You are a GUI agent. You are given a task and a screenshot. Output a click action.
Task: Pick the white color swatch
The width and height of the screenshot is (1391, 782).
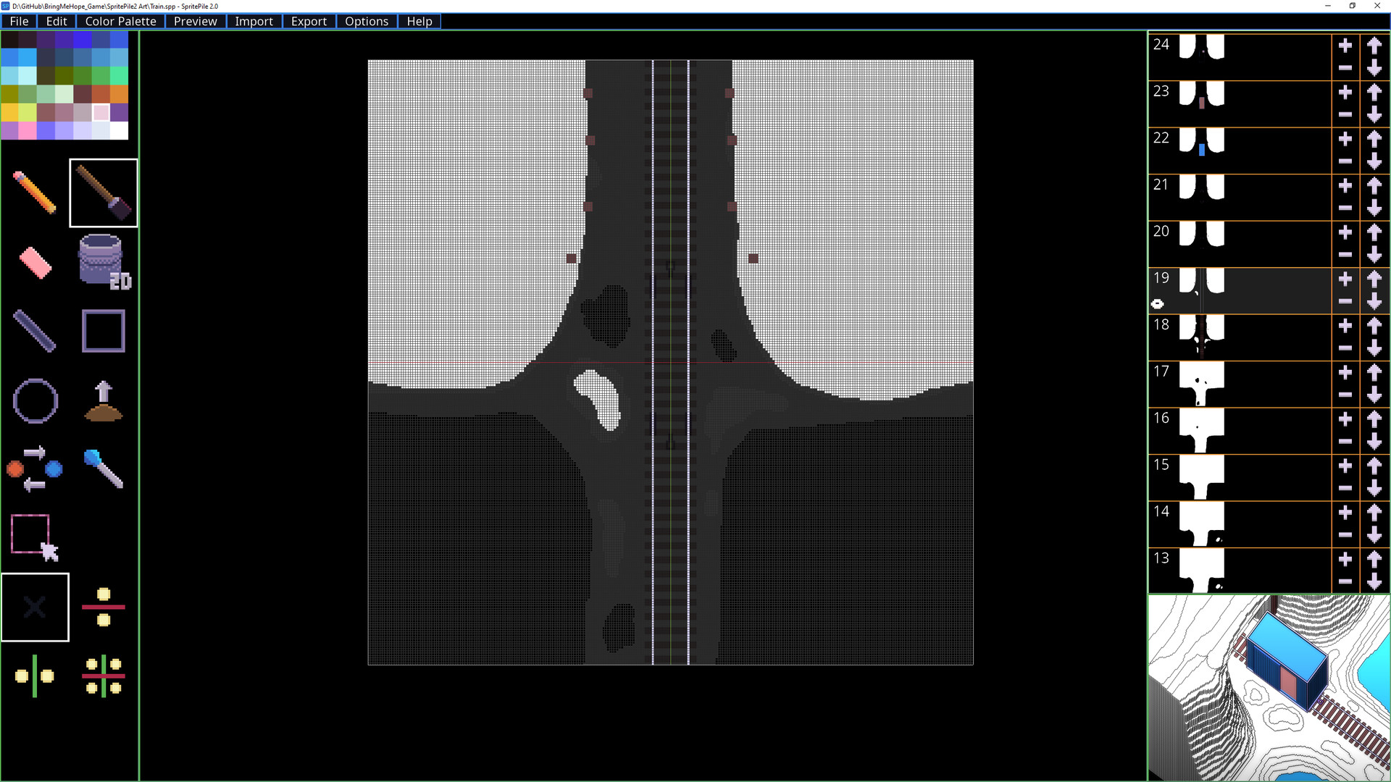click(120, 130)
